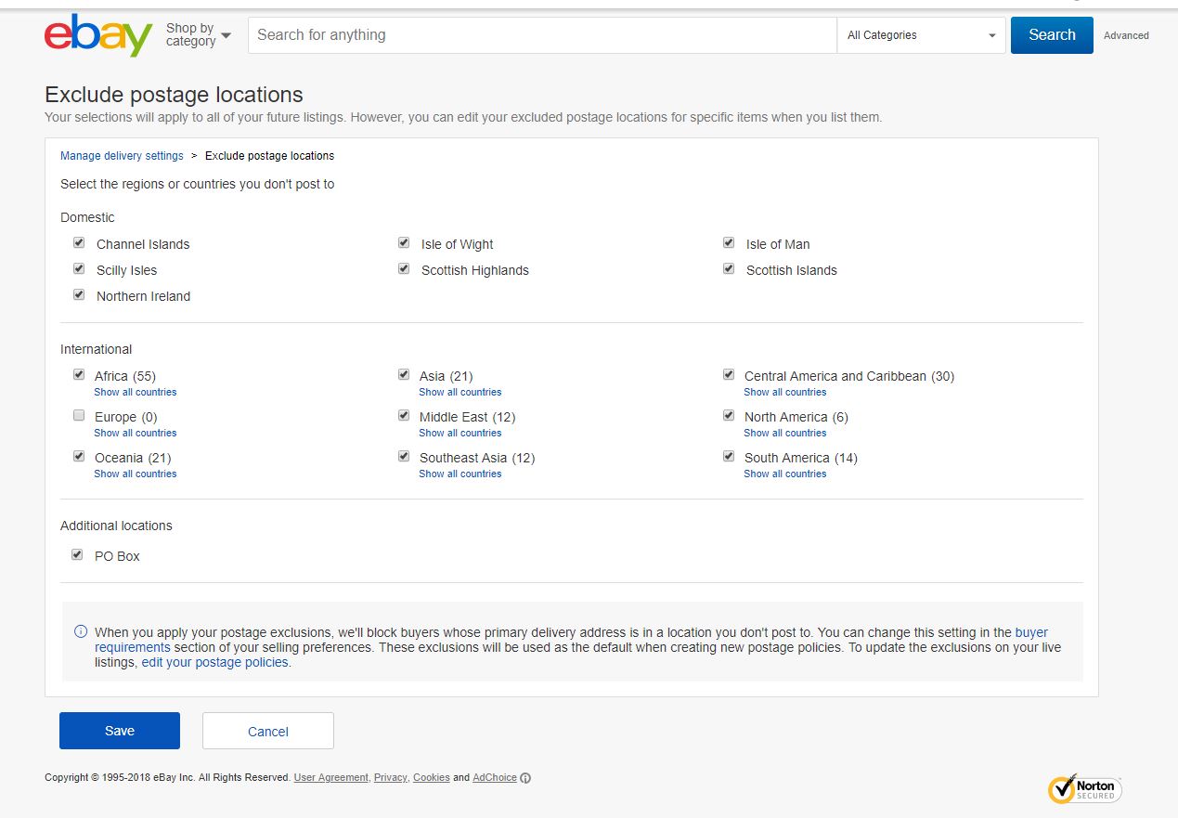Toggle the Isle of Man checkbox

pyautogui.click(x=729, y=242)
